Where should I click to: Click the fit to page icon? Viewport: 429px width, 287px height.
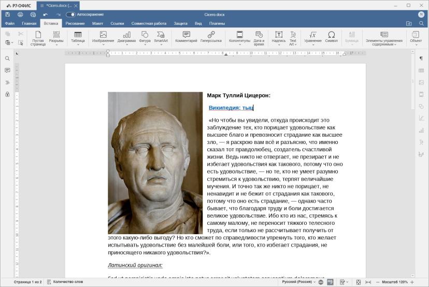(x=359, y=282)
